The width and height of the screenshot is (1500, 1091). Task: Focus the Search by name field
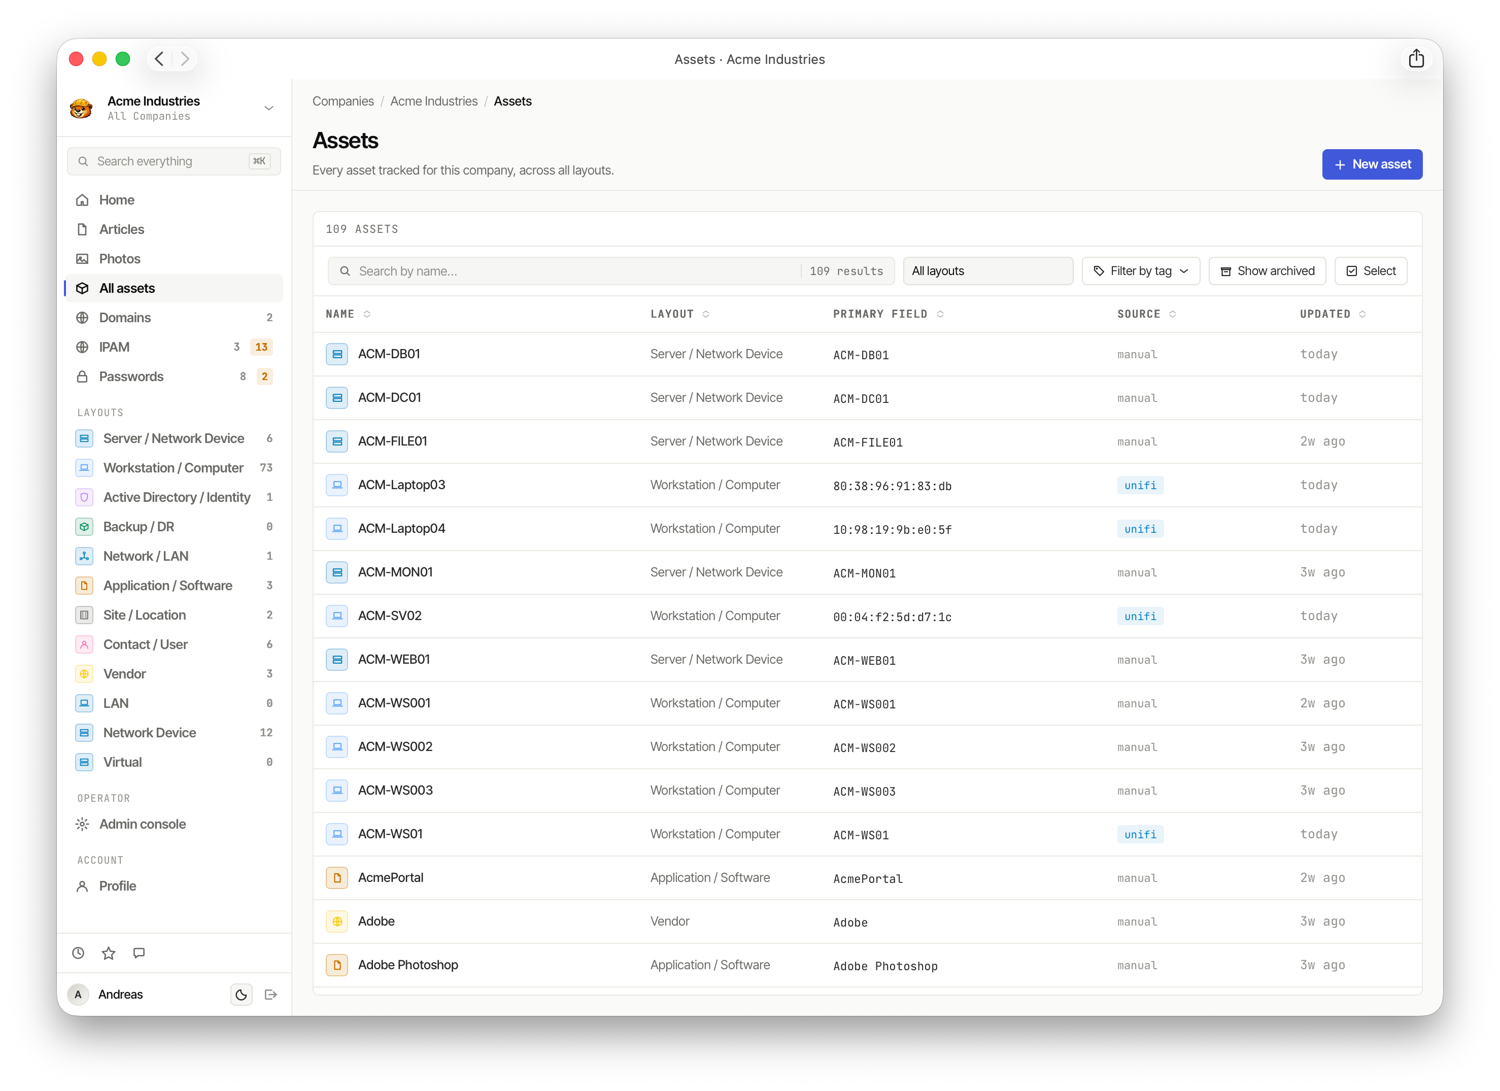610,271
